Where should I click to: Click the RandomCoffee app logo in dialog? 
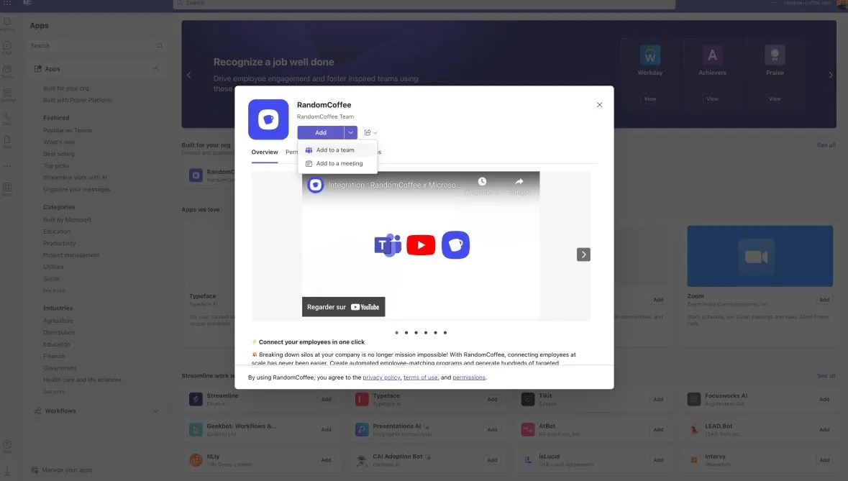coord(268,119)
